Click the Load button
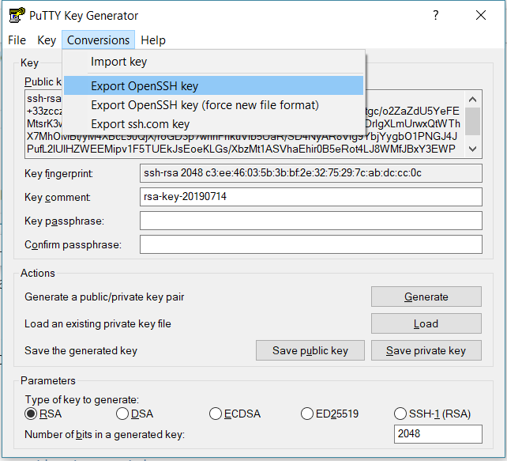Viewport: 507px width, 461px height. [426, 323]
